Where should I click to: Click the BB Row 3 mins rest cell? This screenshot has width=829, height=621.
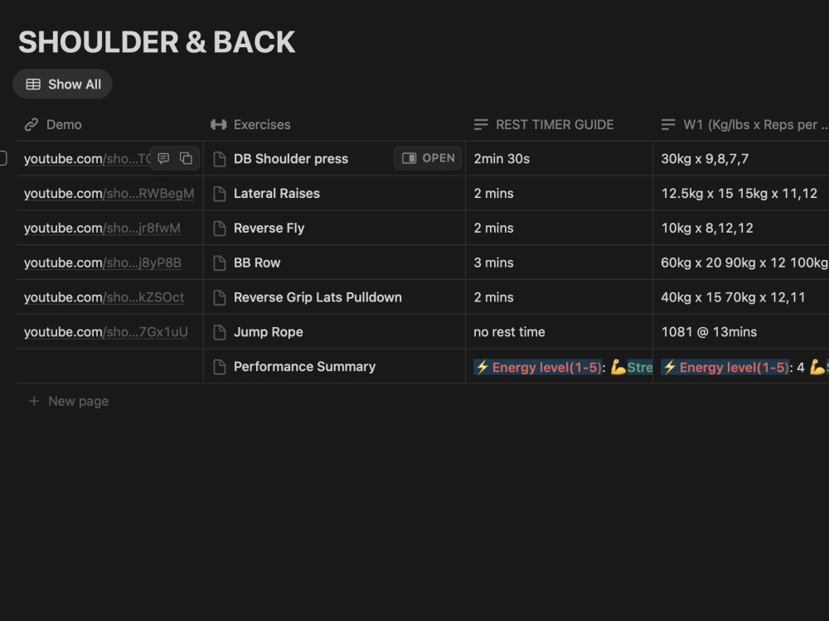click(559, 262)
